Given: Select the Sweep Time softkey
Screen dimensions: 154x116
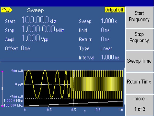Looking at the screenshot, I should (139, 61).
